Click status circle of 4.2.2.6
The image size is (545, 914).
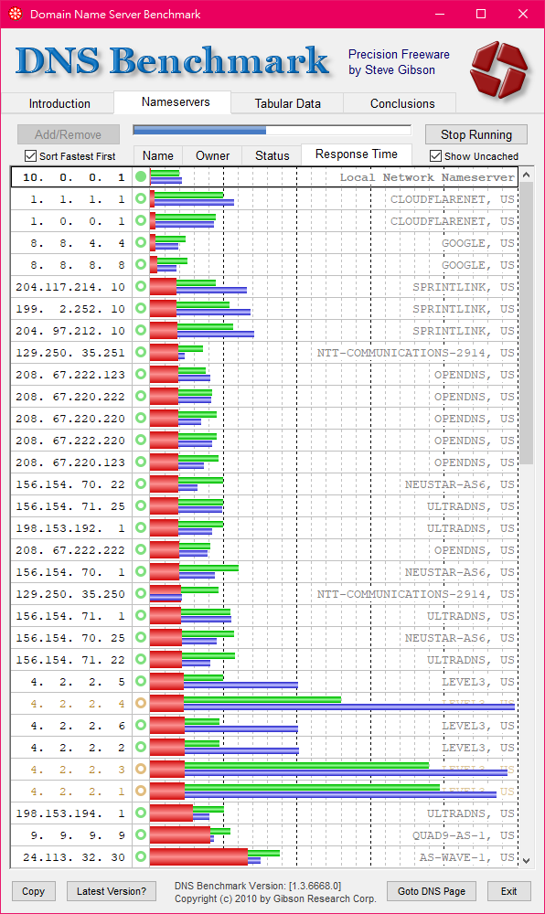(141, 725)
